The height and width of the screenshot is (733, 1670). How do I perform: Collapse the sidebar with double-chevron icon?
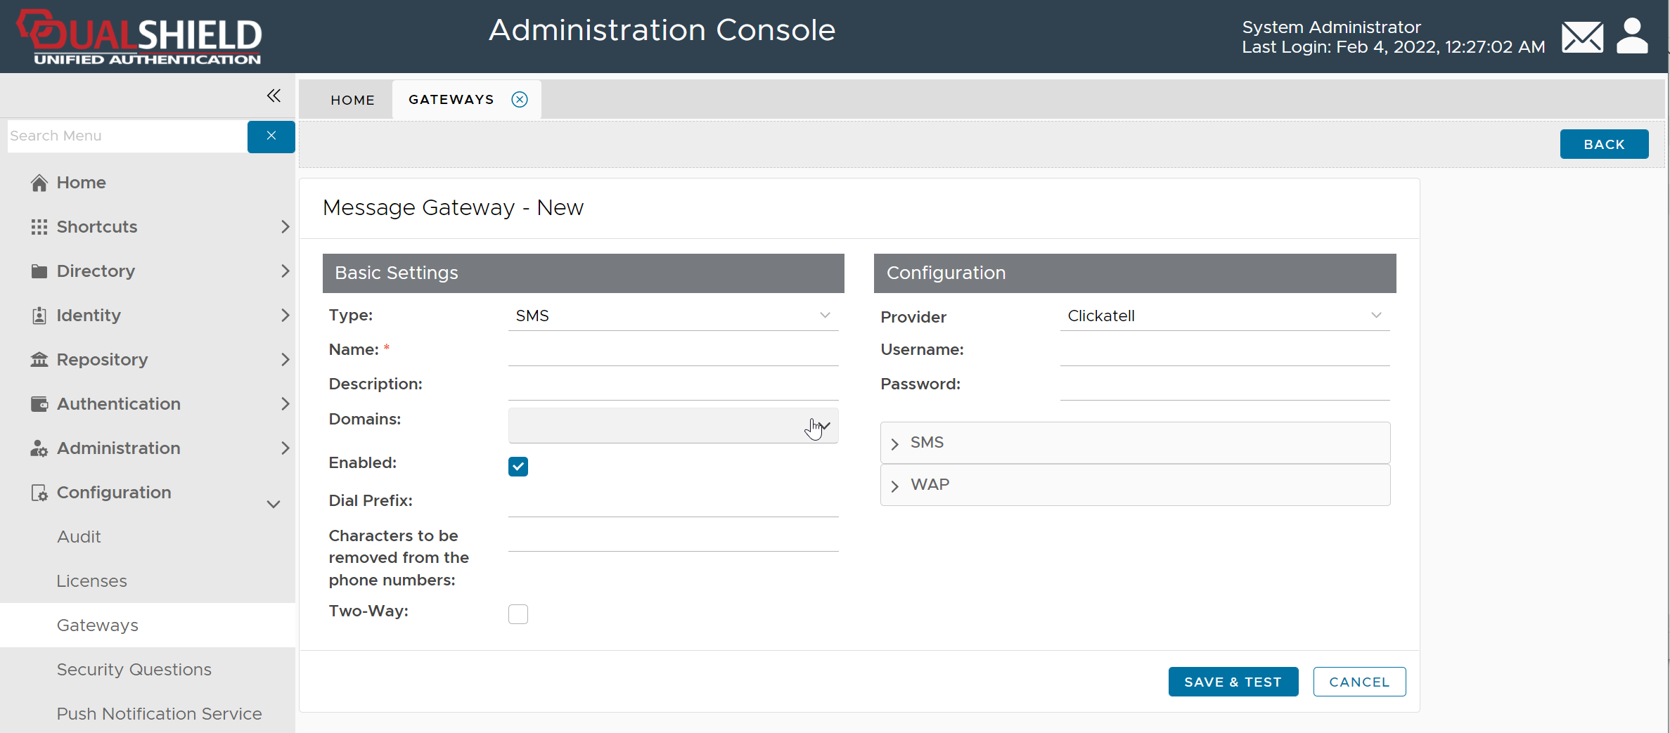(274, 96)
